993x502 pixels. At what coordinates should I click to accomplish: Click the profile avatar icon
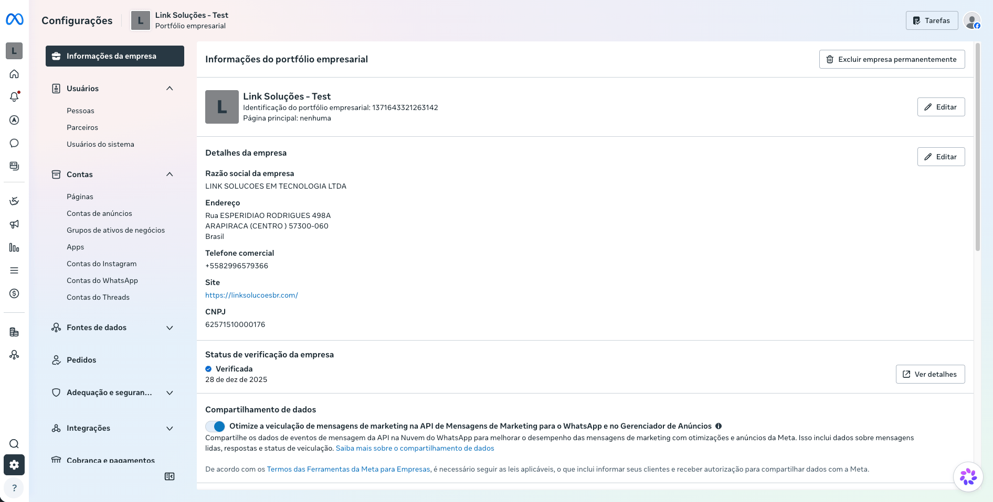point(972,20)
